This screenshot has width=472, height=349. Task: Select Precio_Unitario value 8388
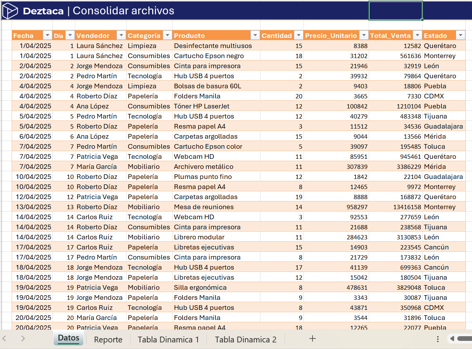coord(336,46)
